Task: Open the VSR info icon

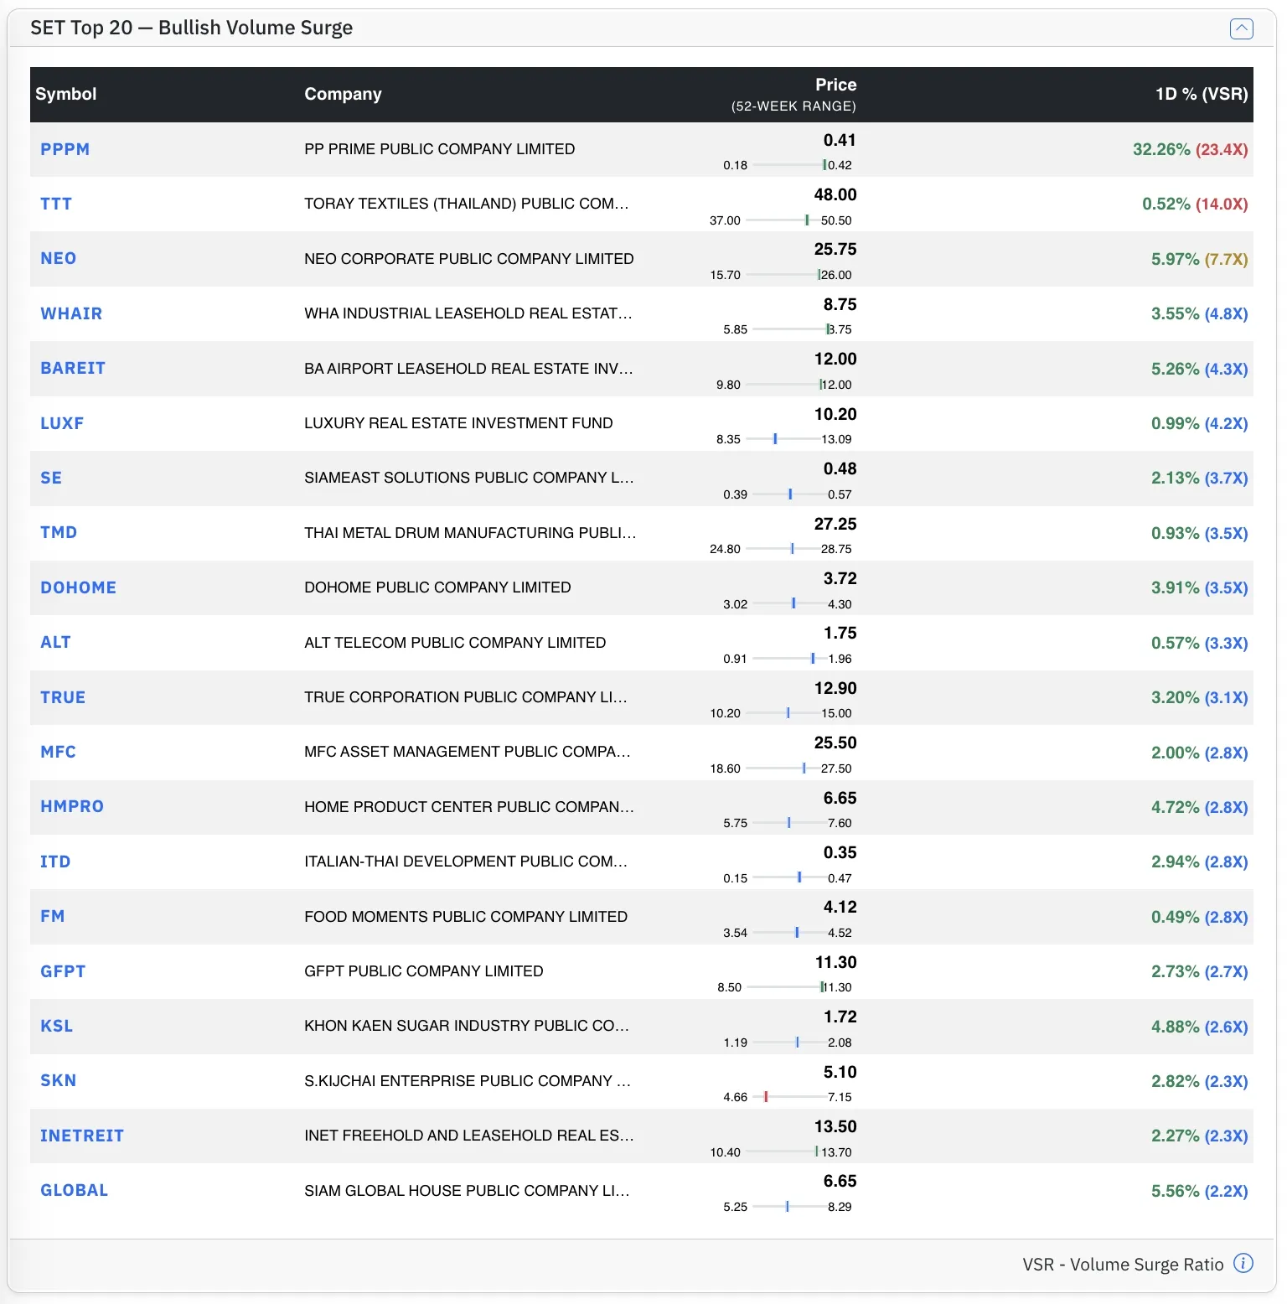Action: click(x=1243, y=1263)
